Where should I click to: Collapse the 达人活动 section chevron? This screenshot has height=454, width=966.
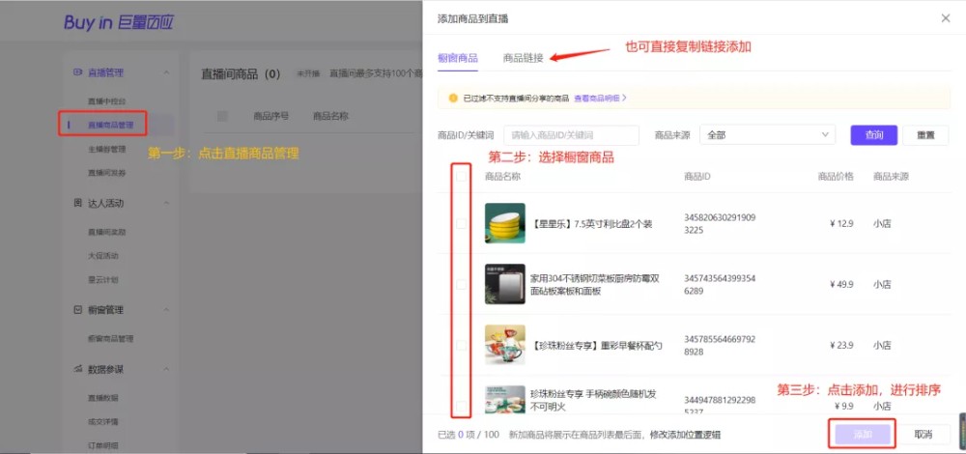tap(166, 203)
